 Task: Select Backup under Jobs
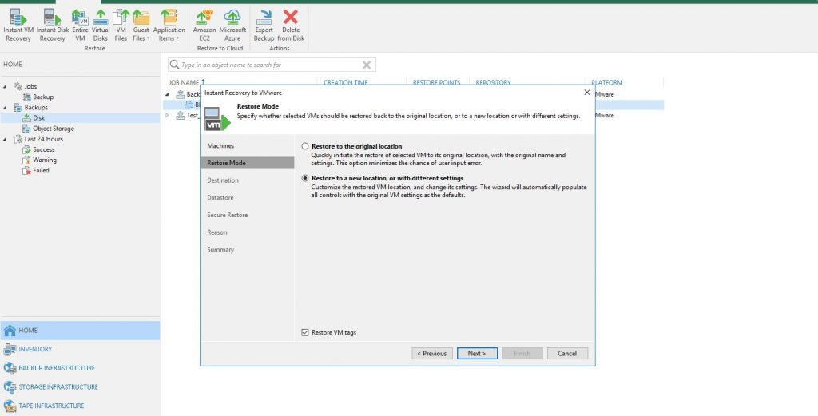tap(43, 97)
